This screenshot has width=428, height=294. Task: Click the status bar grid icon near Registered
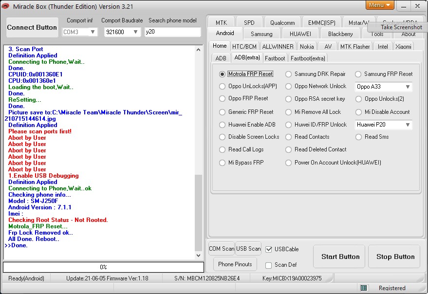tap(364, 288)
